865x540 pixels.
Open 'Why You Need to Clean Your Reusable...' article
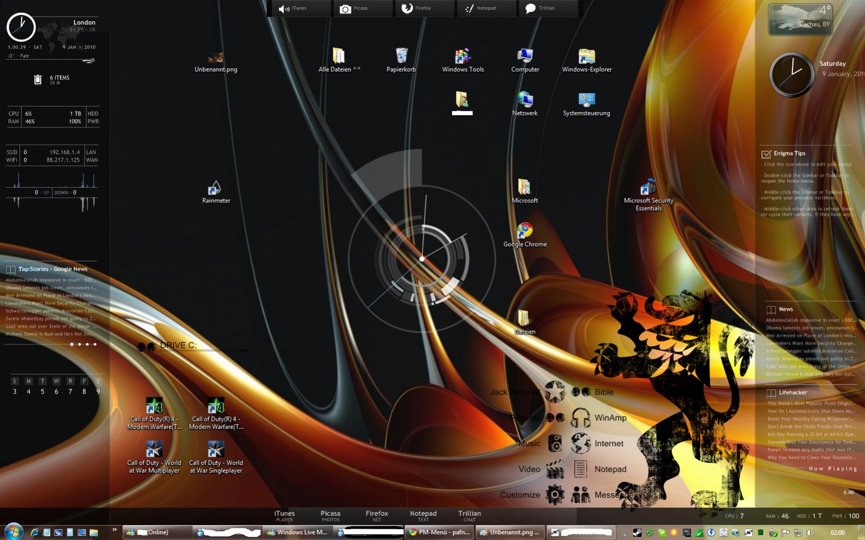[x=811, y=458]
